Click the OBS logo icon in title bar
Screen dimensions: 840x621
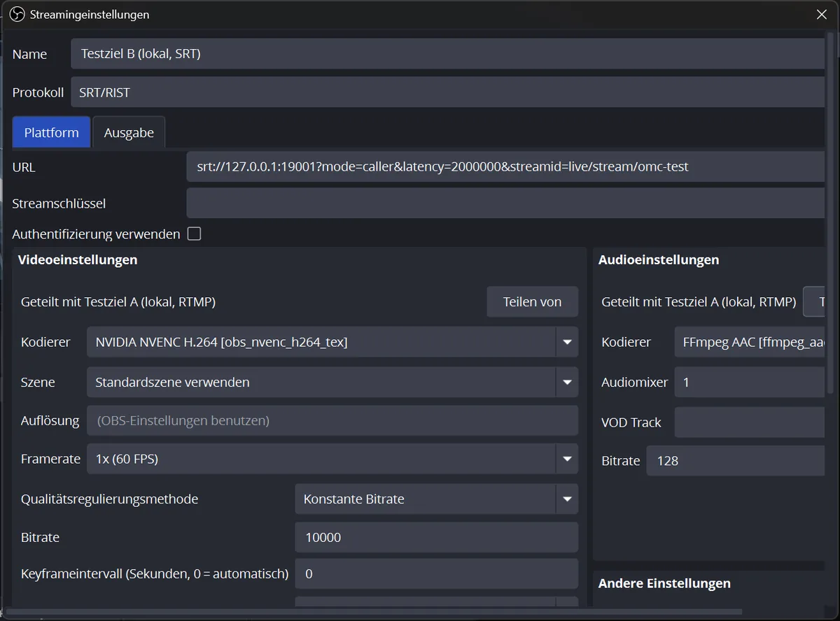17,14
